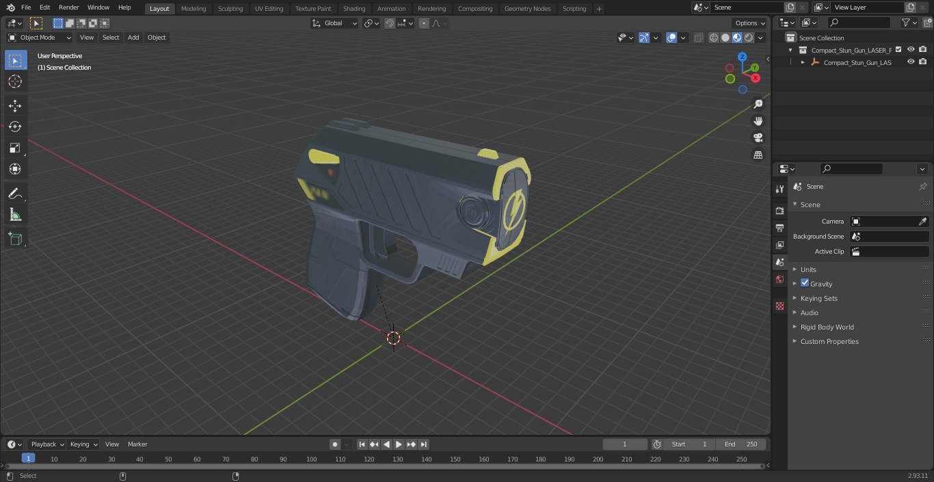Toggle X-ray display button
934x482 pixels.
tap(698, 38)
